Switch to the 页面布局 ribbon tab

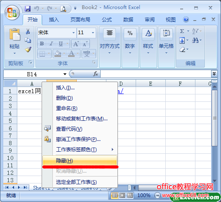point(80,20)
